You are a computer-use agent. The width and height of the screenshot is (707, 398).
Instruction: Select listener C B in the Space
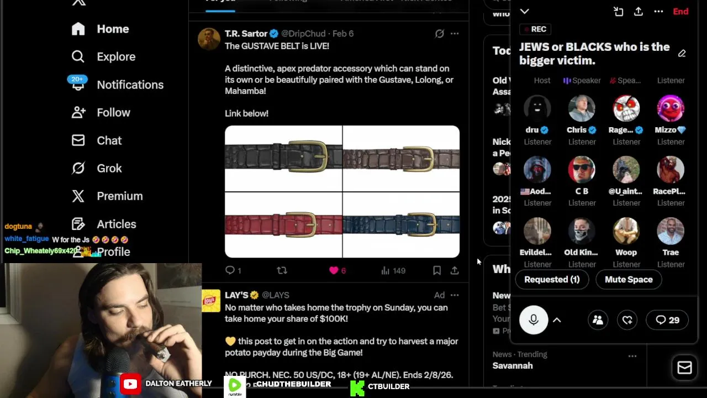click(582, 182)
